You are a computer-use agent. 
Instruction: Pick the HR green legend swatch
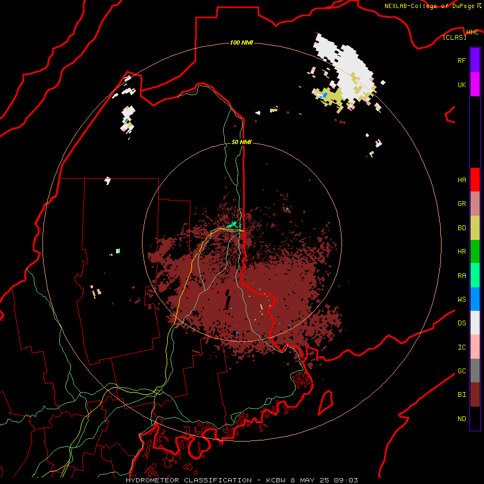point(475,252)
